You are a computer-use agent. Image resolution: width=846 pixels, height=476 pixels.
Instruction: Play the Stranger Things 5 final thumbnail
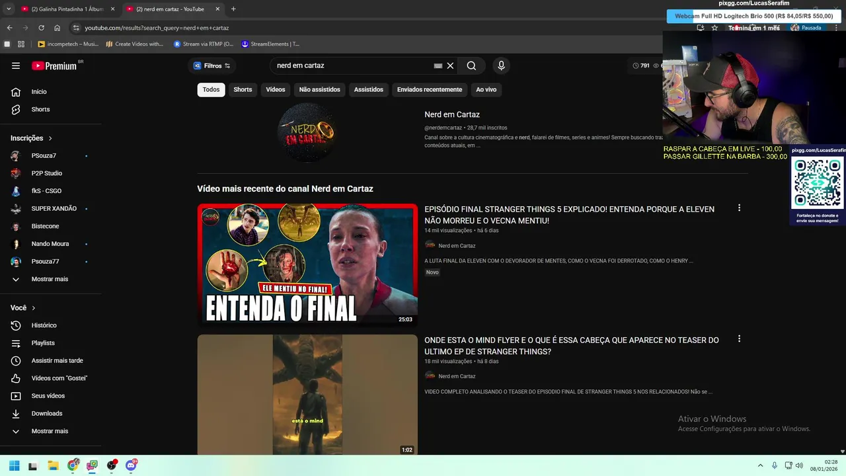[x=307, y=265]
